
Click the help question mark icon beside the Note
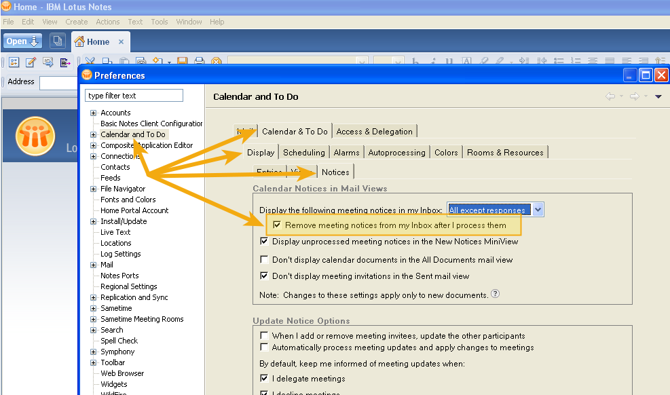coord(495,295)
